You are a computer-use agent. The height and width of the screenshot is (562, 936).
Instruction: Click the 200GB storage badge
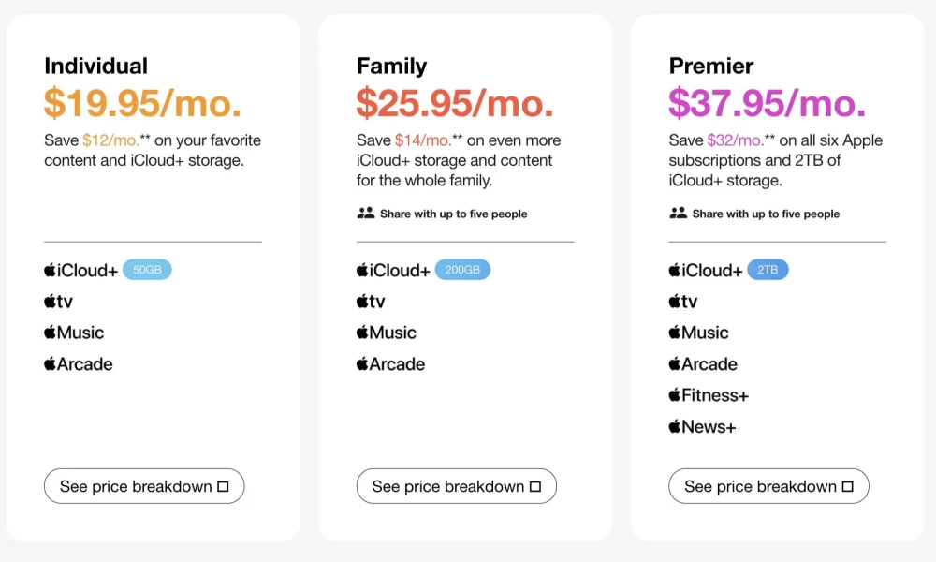coord(462,270)
